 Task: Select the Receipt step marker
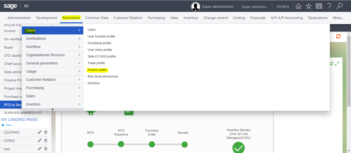click(x=184, y=144)
